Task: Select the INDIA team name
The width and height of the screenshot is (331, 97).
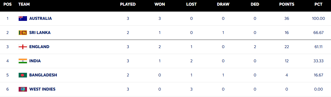Action: point(35,61)
